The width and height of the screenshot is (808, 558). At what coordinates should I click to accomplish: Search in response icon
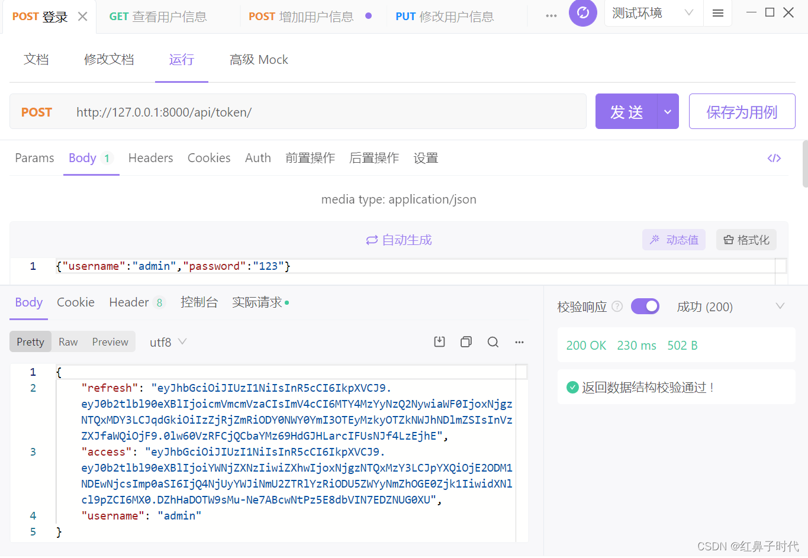(x=492, y=341)
